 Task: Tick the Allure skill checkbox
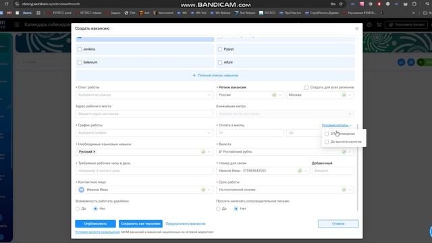pos(220,63)
